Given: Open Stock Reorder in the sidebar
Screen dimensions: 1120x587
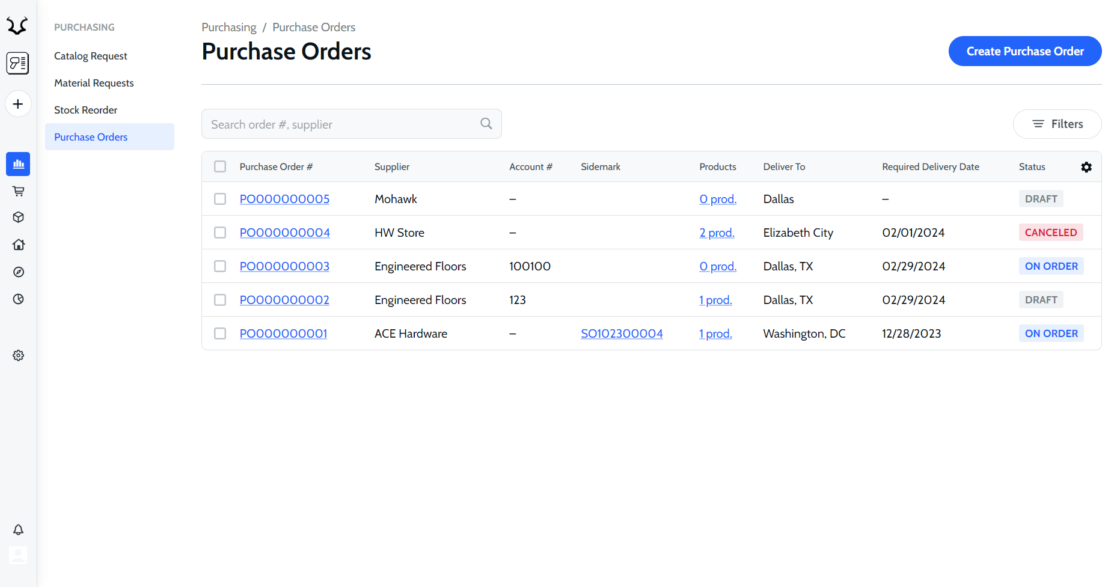Looking at the screenshot, I should point(85,110).
